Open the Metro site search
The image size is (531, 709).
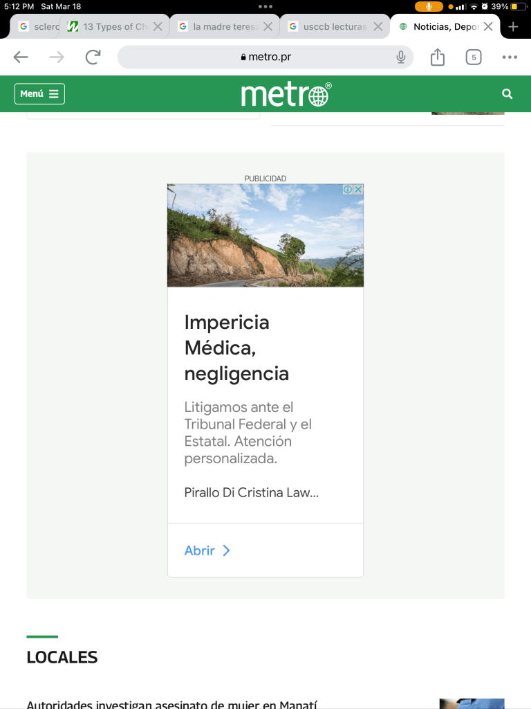pos(507,94)
